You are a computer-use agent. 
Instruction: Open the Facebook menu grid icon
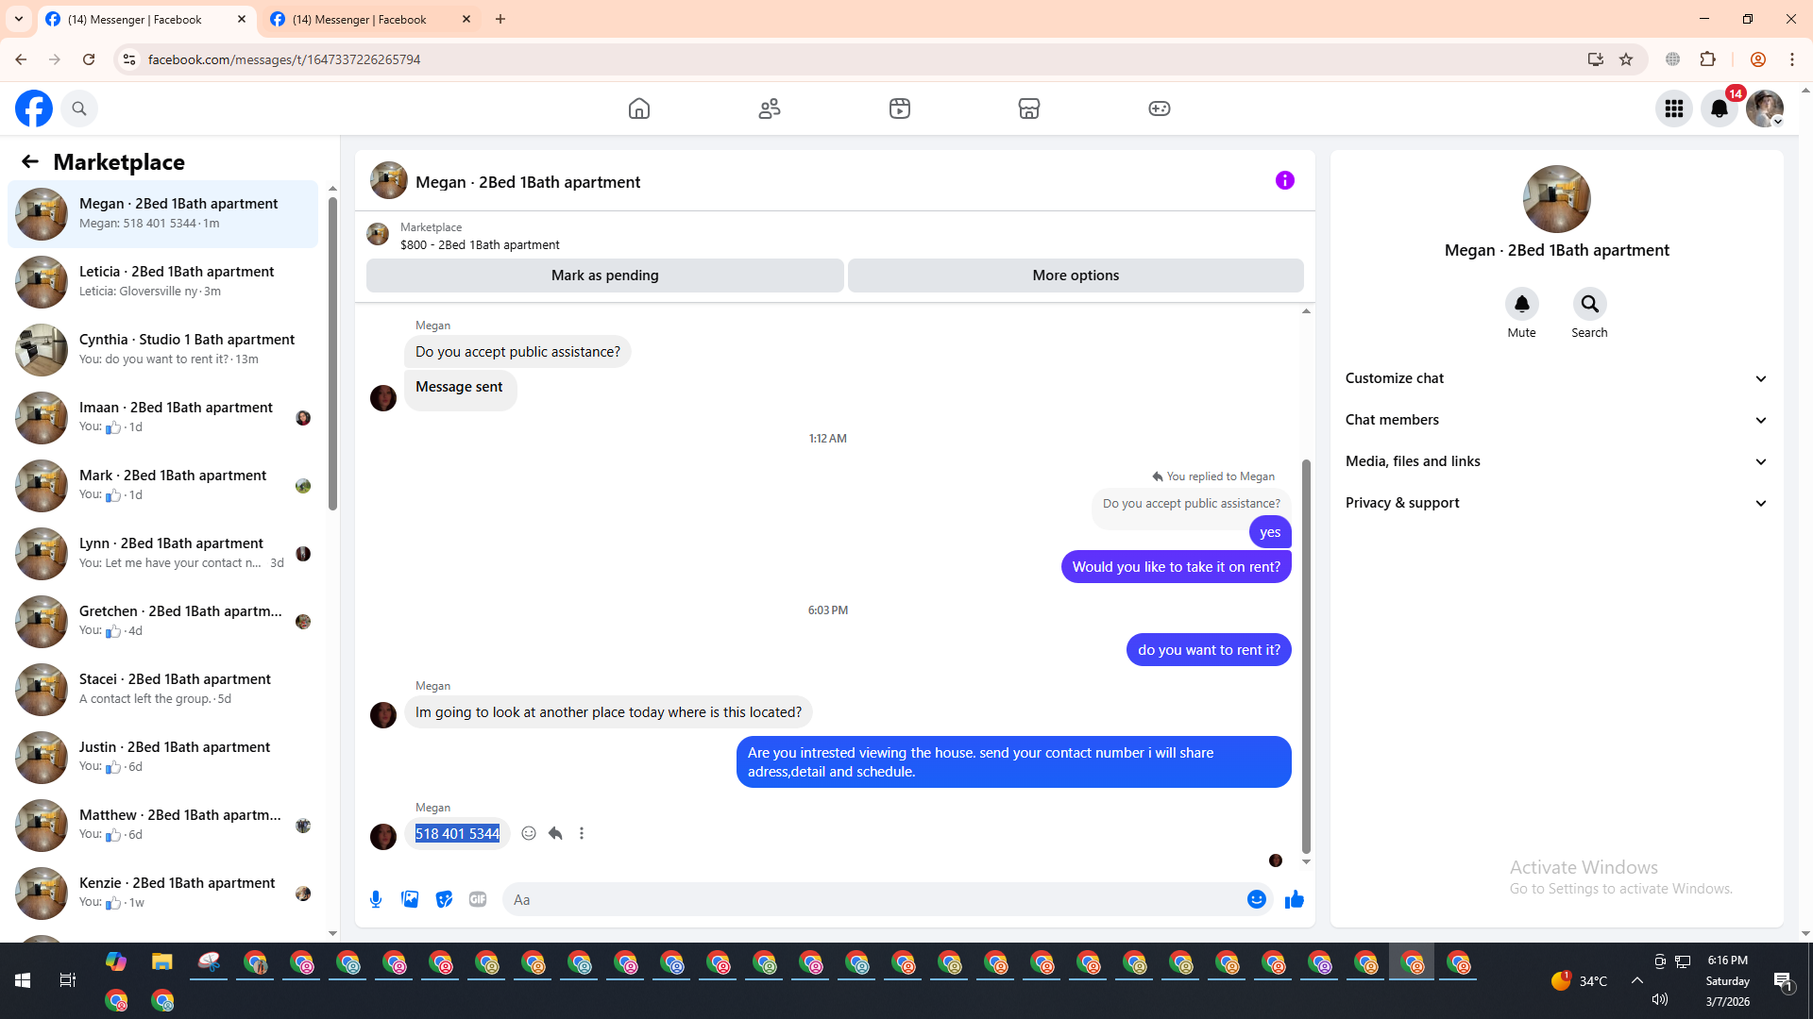1674,109
